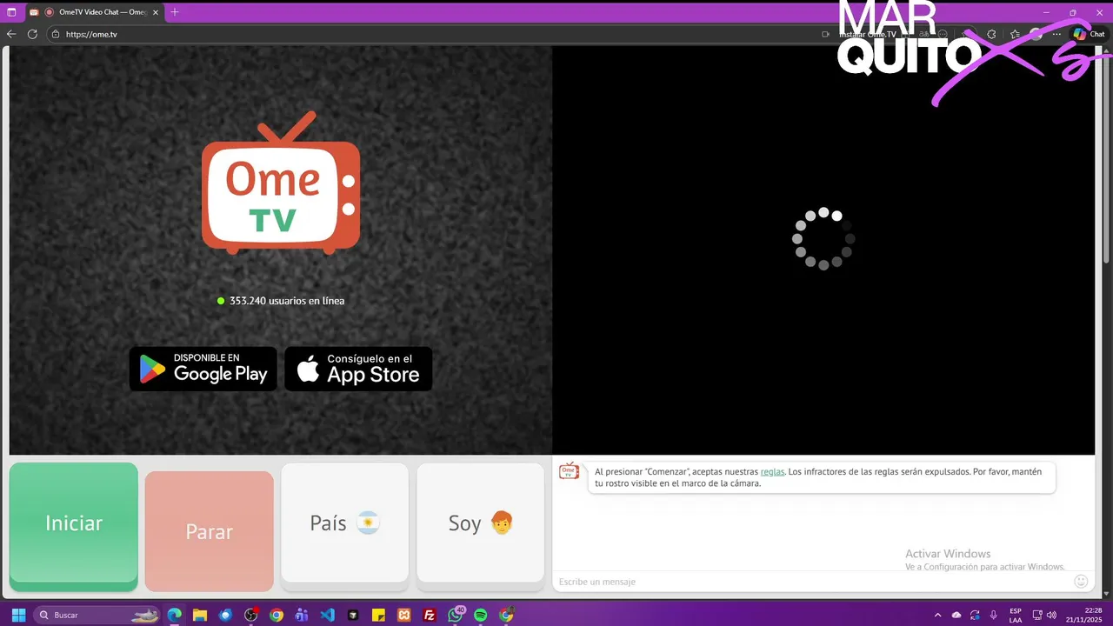
Task: Open a new browser tab
Action: click(x=175, y=12)
